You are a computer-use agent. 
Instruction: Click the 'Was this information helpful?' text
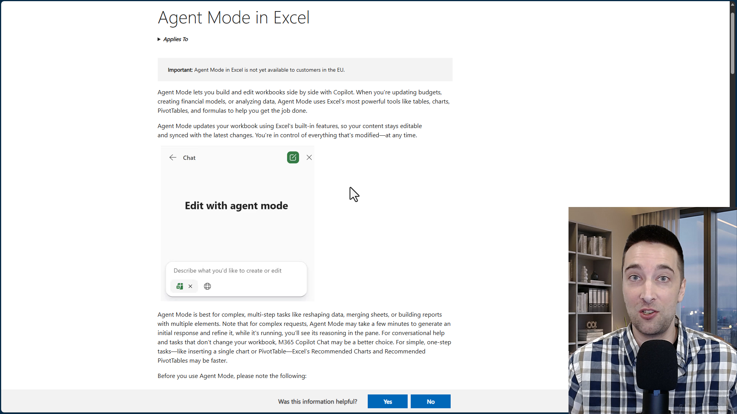[x=317, y=401]
